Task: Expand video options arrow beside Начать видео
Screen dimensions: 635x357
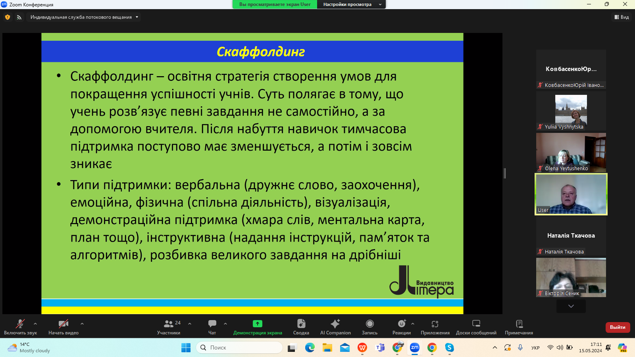Action: 82,324
